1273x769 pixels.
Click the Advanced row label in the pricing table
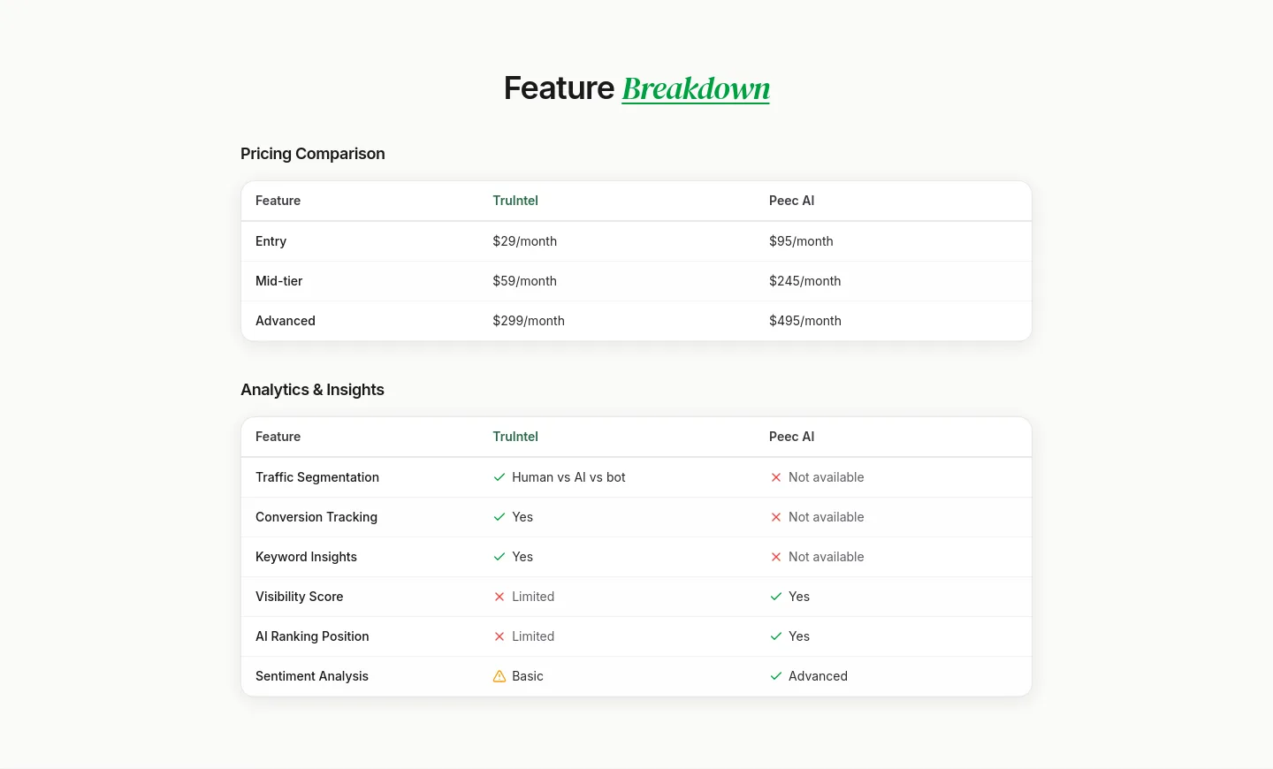[x=286, y=321]
